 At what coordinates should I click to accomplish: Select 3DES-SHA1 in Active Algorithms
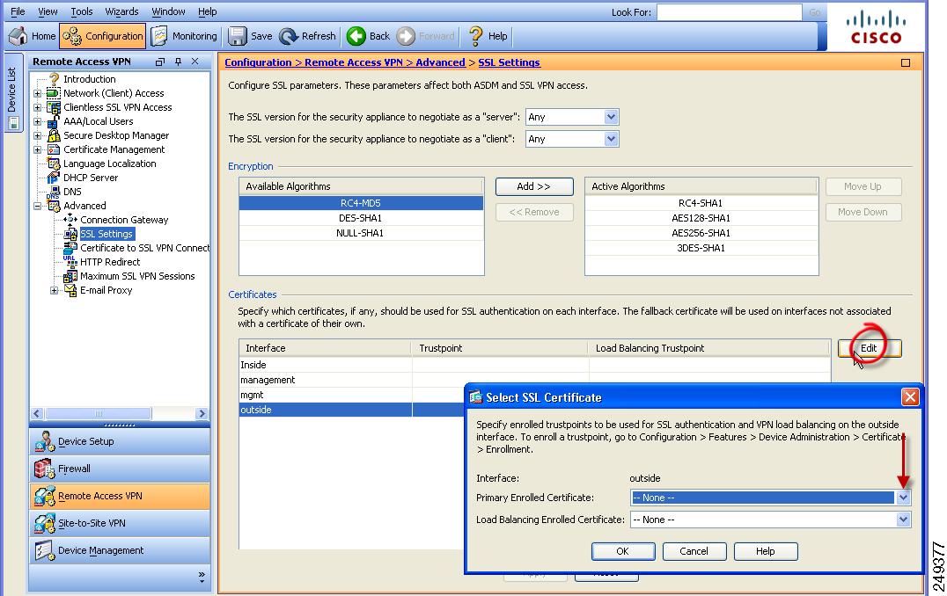point(701,248)
